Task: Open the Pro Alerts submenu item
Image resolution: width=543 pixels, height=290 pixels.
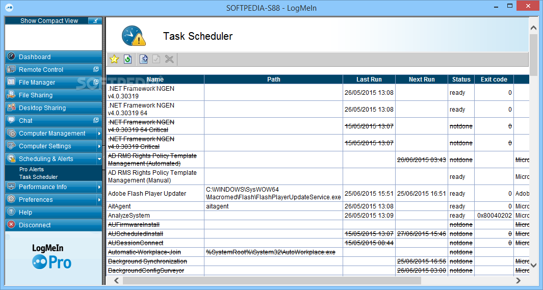Action: click(32, 169)
